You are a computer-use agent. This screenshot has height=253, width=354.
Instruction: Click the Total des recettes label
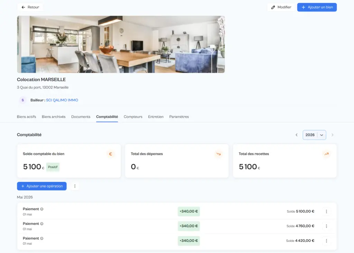[x=254, y=154]
